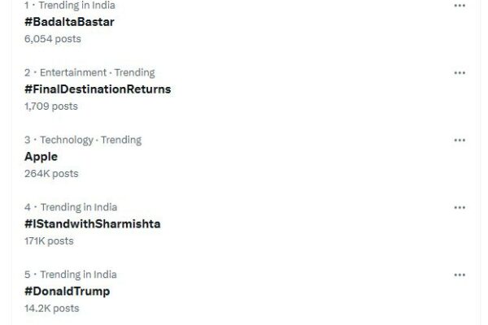The width and height of the screenshot is (488, 325).
Task: Open the #BadaltaBastar trending hashtag
Action: click(69, 22)
